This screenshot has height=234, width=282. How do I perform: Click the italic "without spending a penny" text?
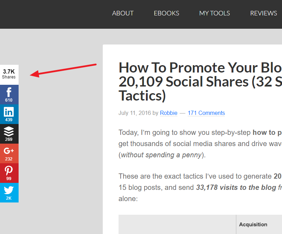[161, 155]
